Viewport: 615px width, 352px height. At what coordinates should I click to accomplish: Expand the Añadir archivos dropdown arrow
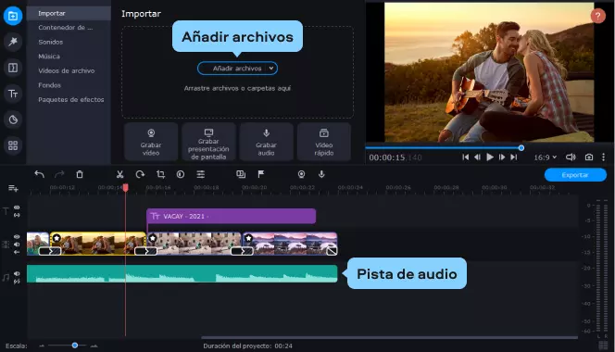pos(271,69)
